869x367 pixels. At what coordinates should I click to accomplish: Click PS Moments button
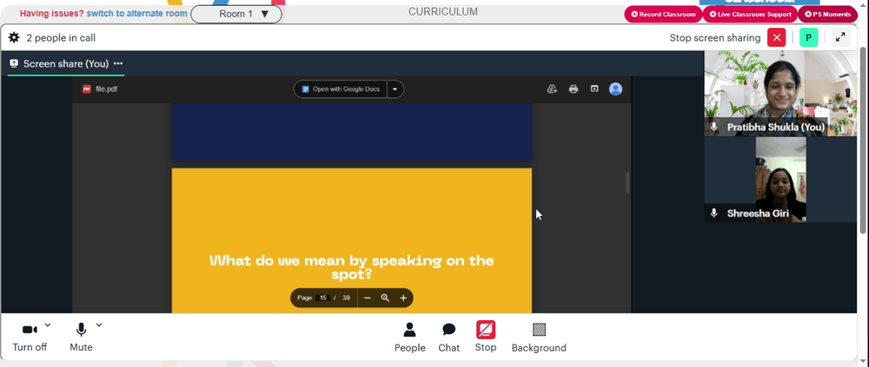pos(827,15)
